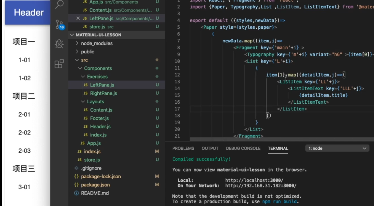Open the localhost:3000 link in terminal
374x206 pixels.
tap(254, 180)
